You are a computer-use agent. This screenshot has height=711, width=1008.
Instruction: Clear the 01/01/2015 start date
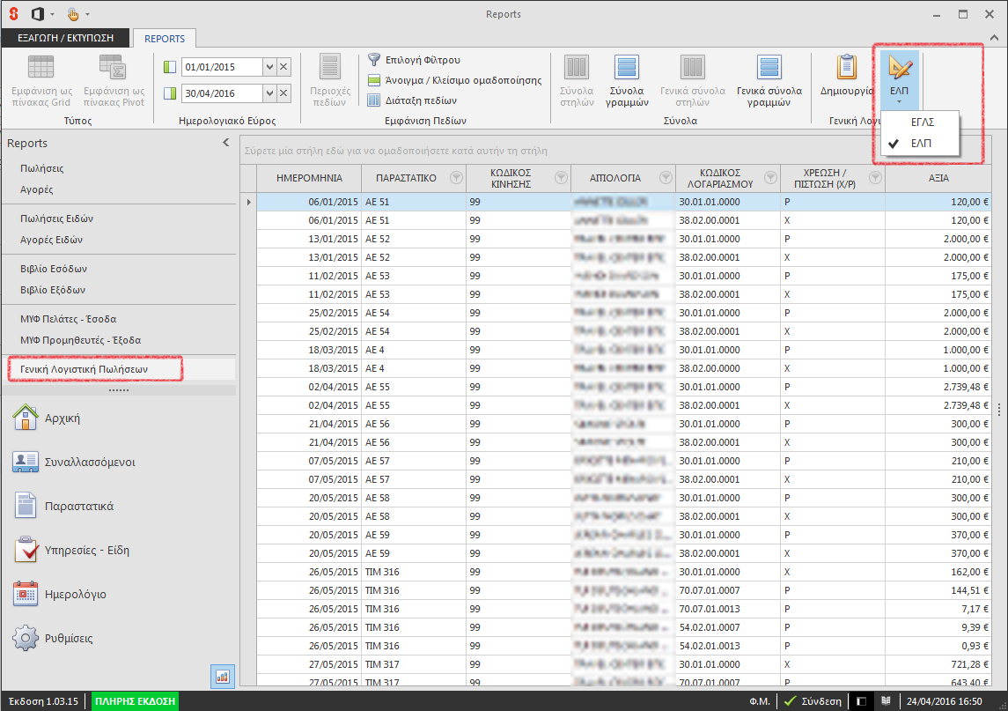pyautogui.click(x=284, y=67)
